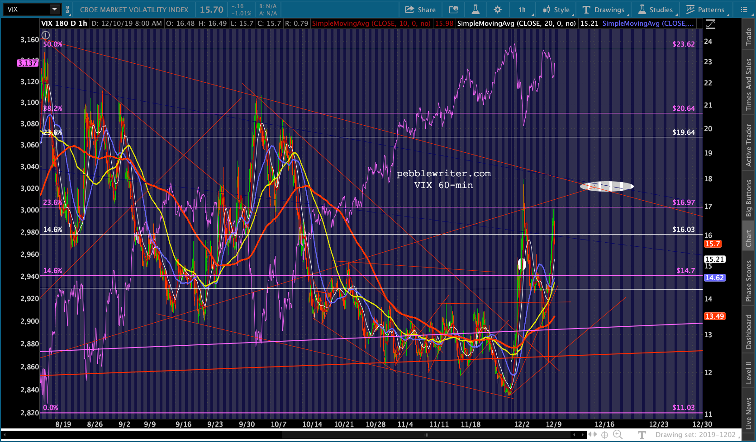Click the red 13.49 price bubble
Viewport: 756px width, 442px height.
(x=715, y=316)
